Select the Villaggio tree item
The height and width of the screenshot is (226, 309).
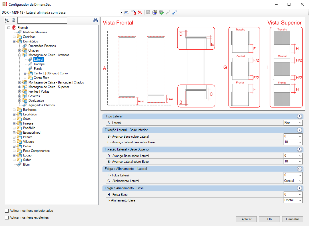(x=29, y=142)
